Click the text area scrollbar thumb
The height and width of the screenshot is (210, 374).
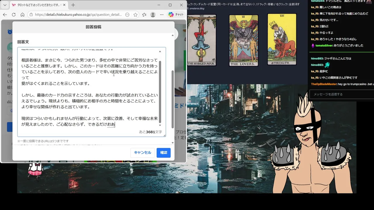pyautogui.click(x=160, y=92)
